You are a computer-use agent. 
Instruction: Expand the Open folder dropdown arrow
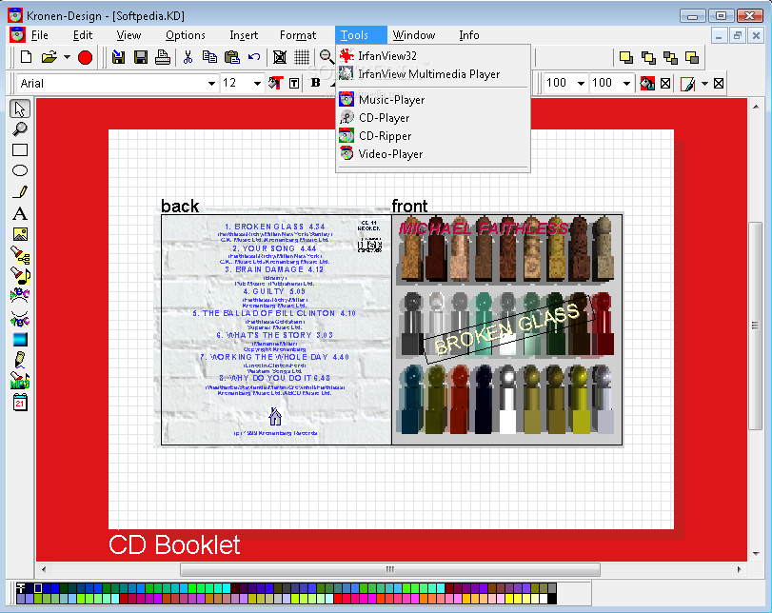(x=67, y=57)
